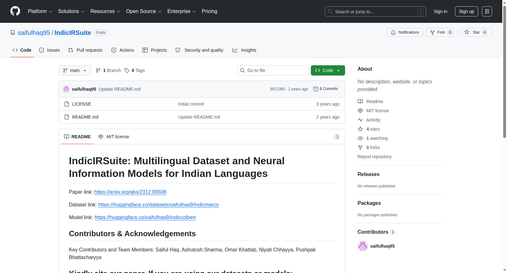Open latest commit message Update README.md
Viewport: 507px width, 273px height.
tap(120, 89)
